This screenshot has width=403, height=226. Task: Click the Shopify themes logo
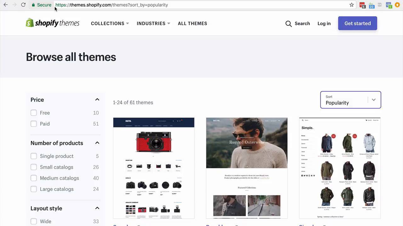(52, 23)
